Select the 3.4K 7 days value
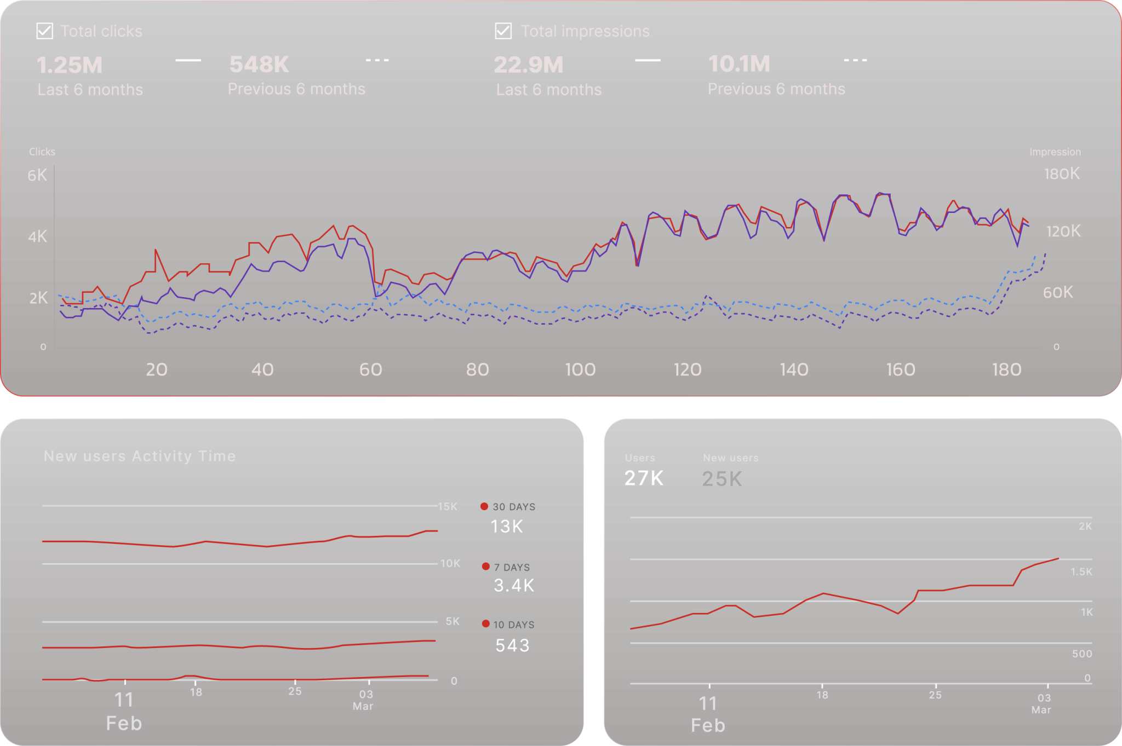Viewport: 1122px width, 746px height. (514, 586)
